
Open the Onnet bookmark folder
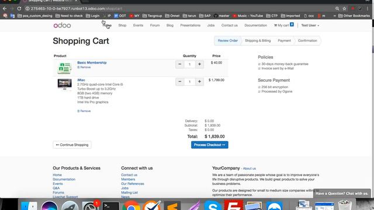click(172, 16)
